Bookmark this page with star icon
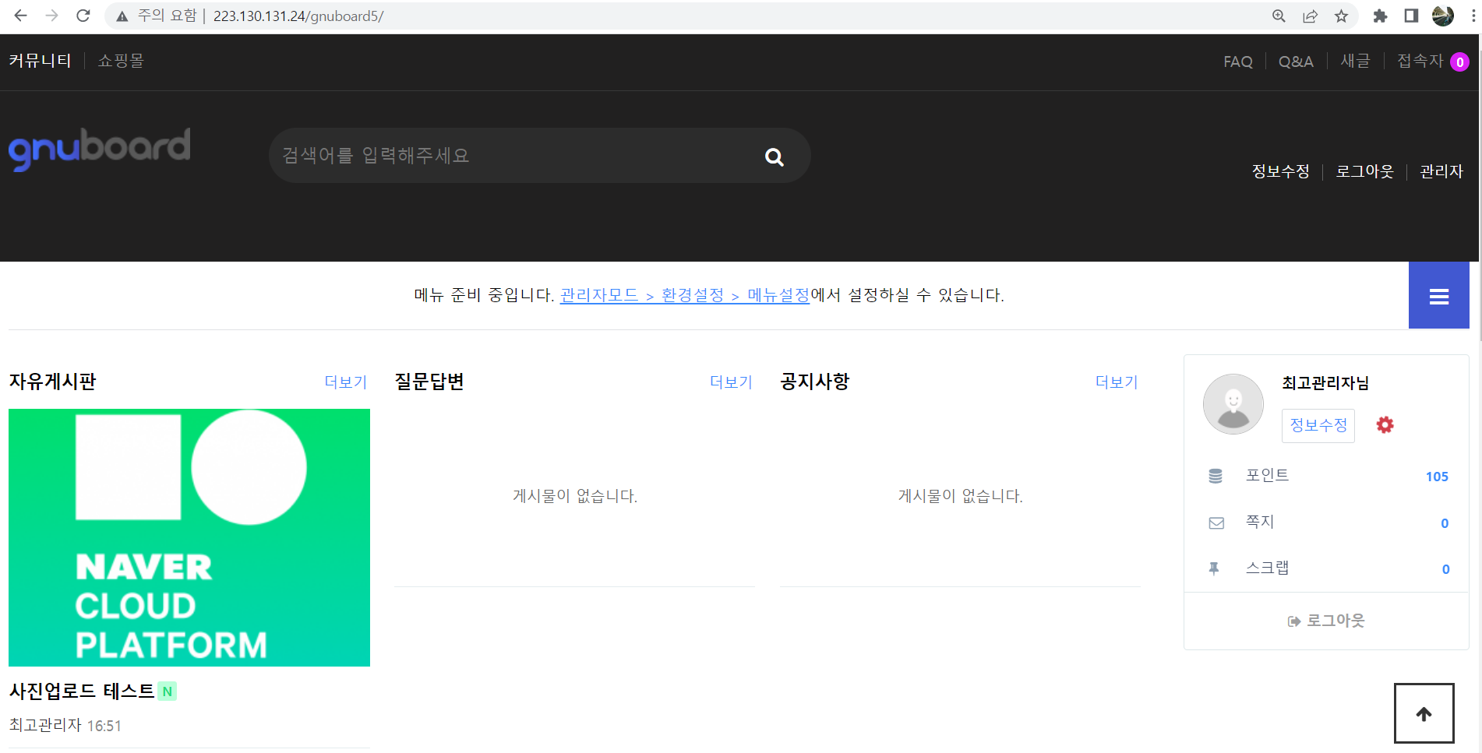The width and height of the screenshot is (1482, 753). coord(1341,16)
